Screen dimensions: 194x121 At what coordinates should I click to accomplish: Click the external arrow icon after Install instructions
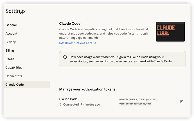coord(95,43)
